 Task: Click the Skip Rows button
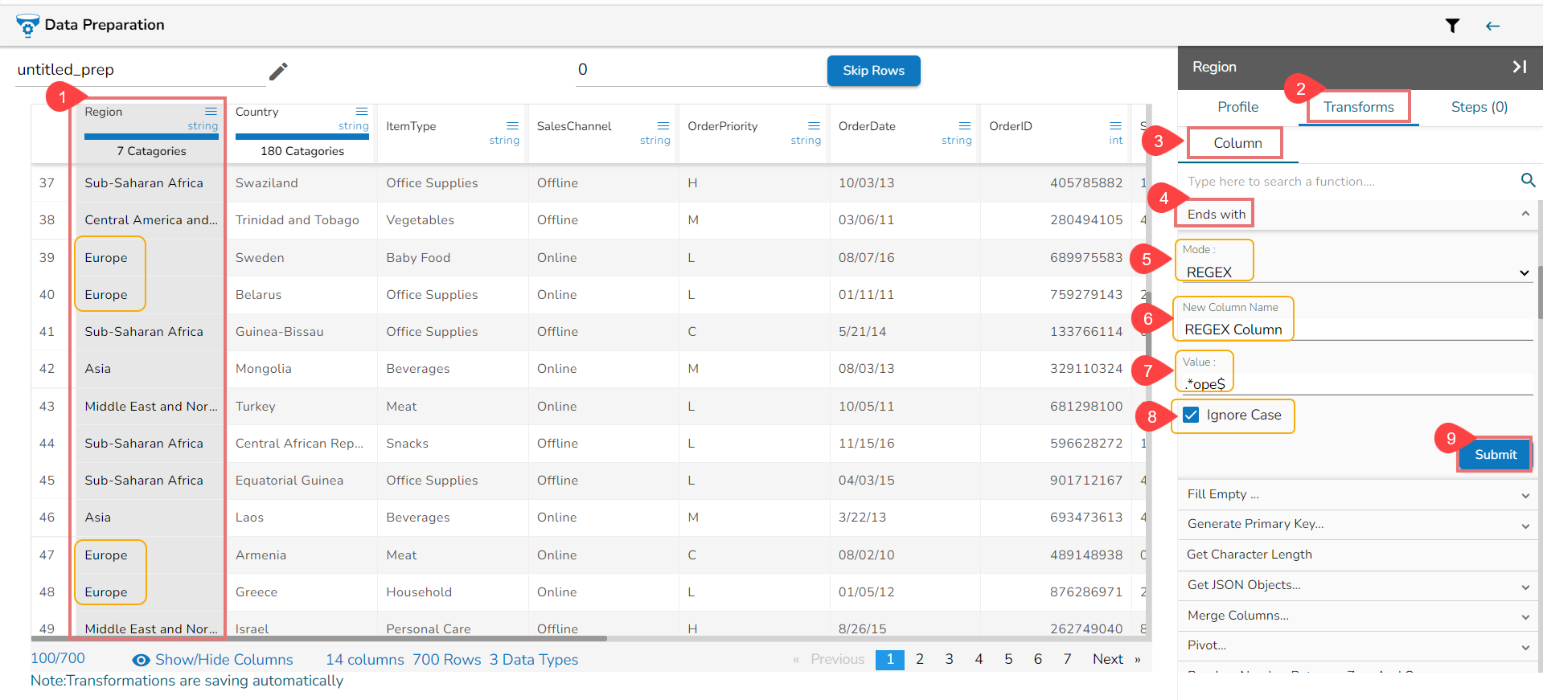click(873, 71)
